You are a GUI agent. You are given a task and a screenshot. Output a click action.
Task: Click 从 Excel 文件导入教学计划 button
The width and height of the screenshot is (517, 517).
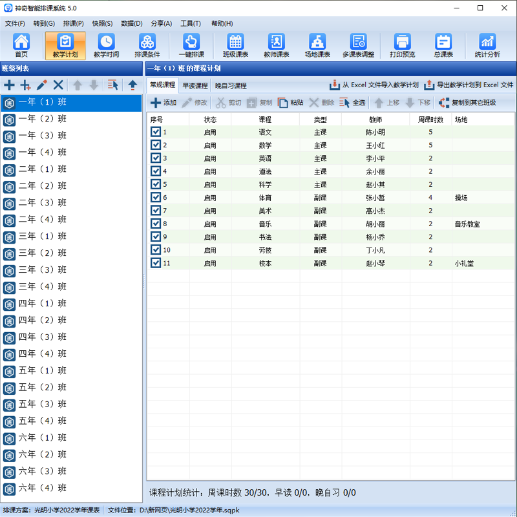(x=374, y=85)
